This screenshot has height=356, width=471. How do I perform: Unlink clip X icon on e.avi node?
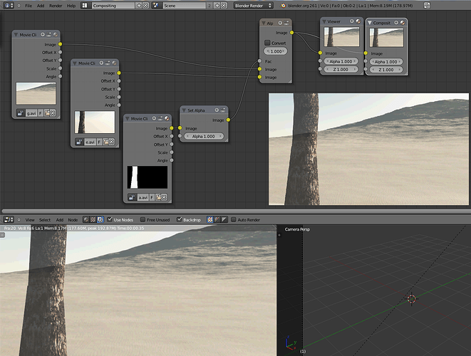[x=111, y=142]
